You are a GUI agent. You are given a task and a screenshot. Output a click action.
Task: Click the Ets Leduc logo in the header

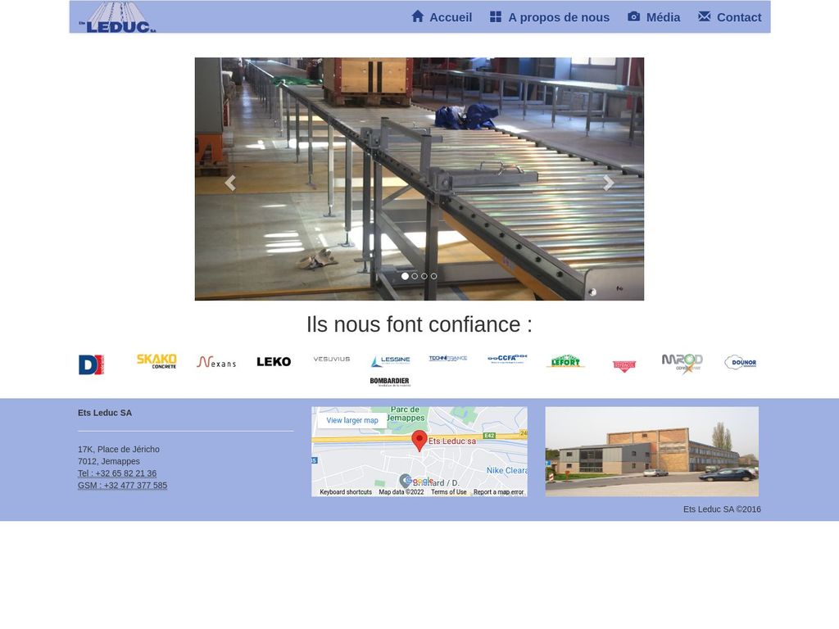pos(117,17)
